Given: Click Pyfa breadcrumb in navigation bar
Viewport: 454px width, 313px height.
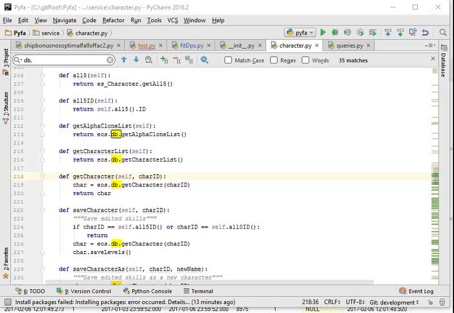Looking at the screenshot, I should (16, 33).
